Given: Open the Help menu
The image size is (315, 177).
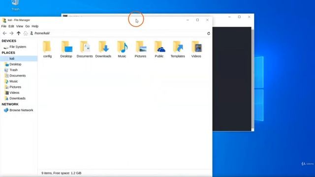Looking at the screenshot, I should 35,26.
